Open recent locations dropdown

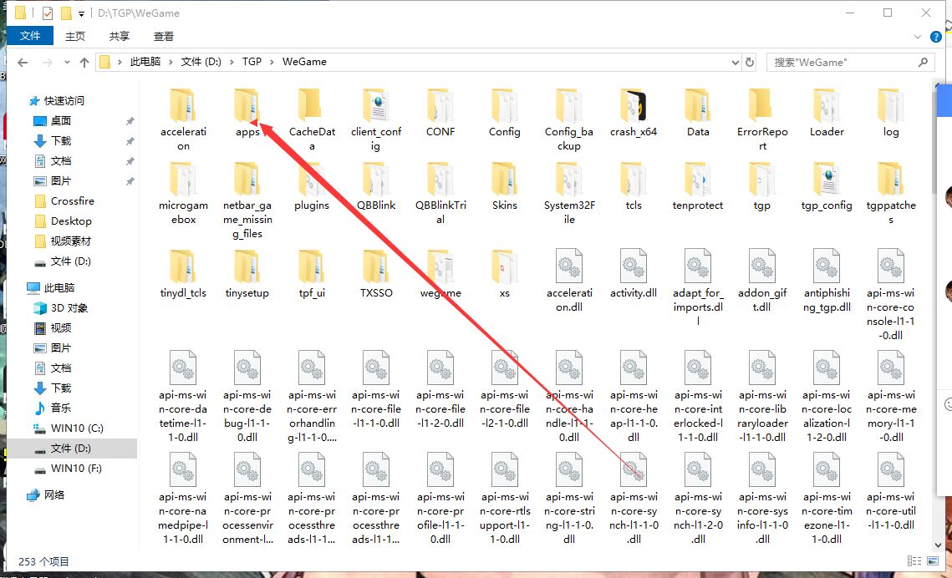point(67,62)
